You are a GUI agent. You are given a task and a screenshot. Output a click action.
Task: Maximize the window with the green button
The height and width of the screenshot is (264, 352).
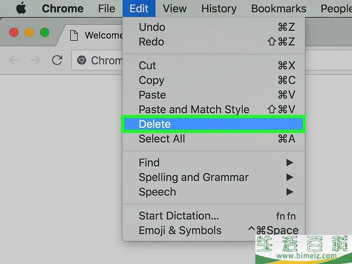coord(44,32)
